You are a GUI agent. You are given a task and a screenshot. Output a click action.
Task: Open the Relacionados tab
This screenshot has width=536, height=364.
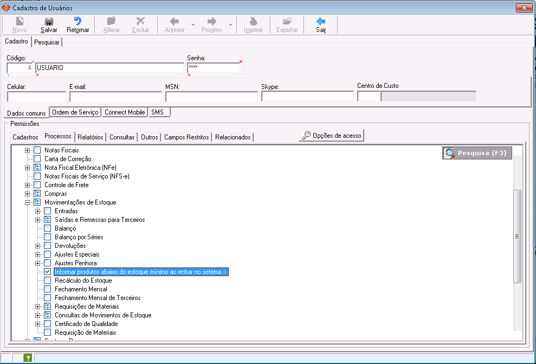pyautogui.click(x=233, y=137)
